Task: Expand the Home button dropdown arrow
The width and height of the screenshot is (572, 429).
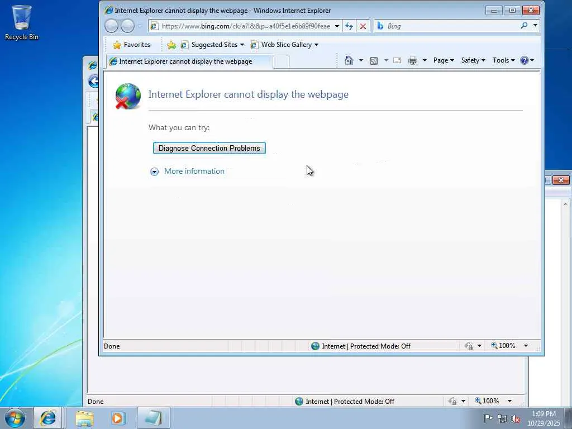Action: (361, 60)
